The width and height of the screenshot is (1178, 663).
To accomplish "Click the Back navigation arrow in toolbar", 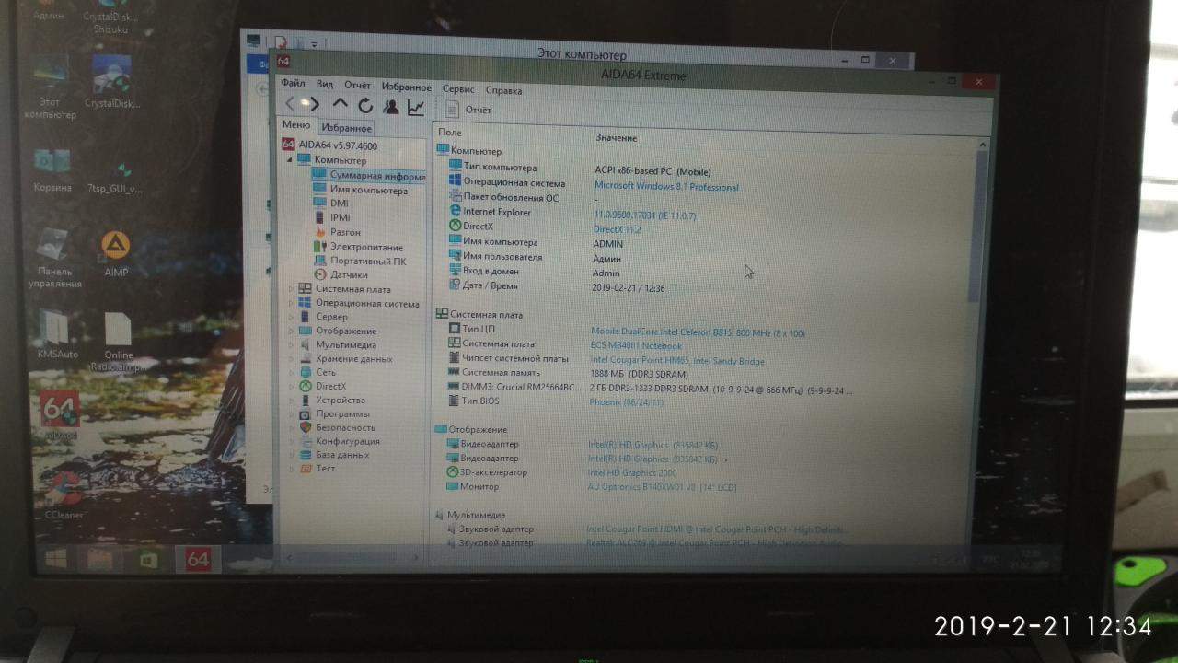I will pyautogui.click(x=291, y=105).
